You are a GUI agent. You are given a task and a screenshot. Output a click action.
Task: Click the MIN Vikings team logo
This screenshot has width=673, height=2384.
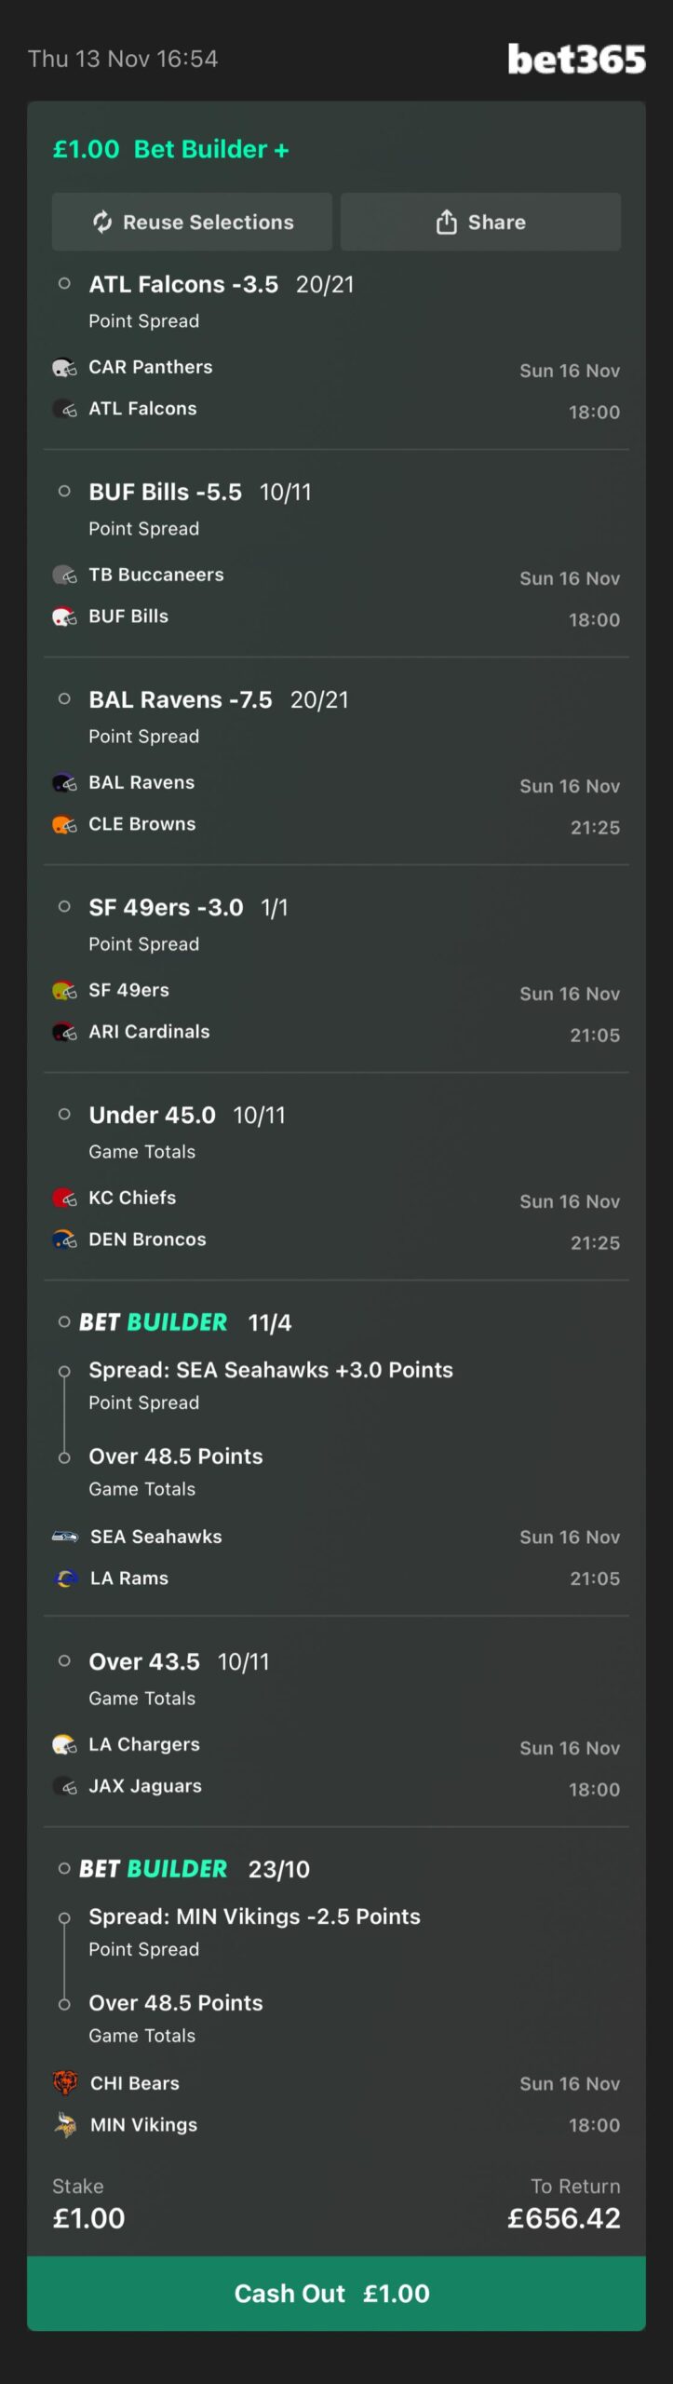pos(65,2124)
